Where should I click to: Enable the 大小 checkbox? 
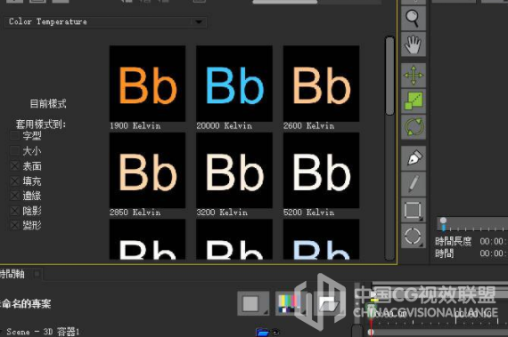tap(15, 150)
